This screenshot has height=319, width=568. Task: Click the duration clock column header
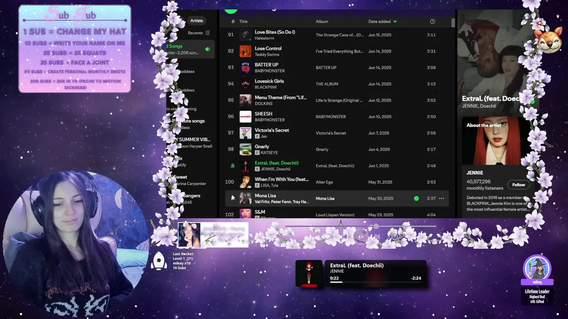[x=432, y=21]
